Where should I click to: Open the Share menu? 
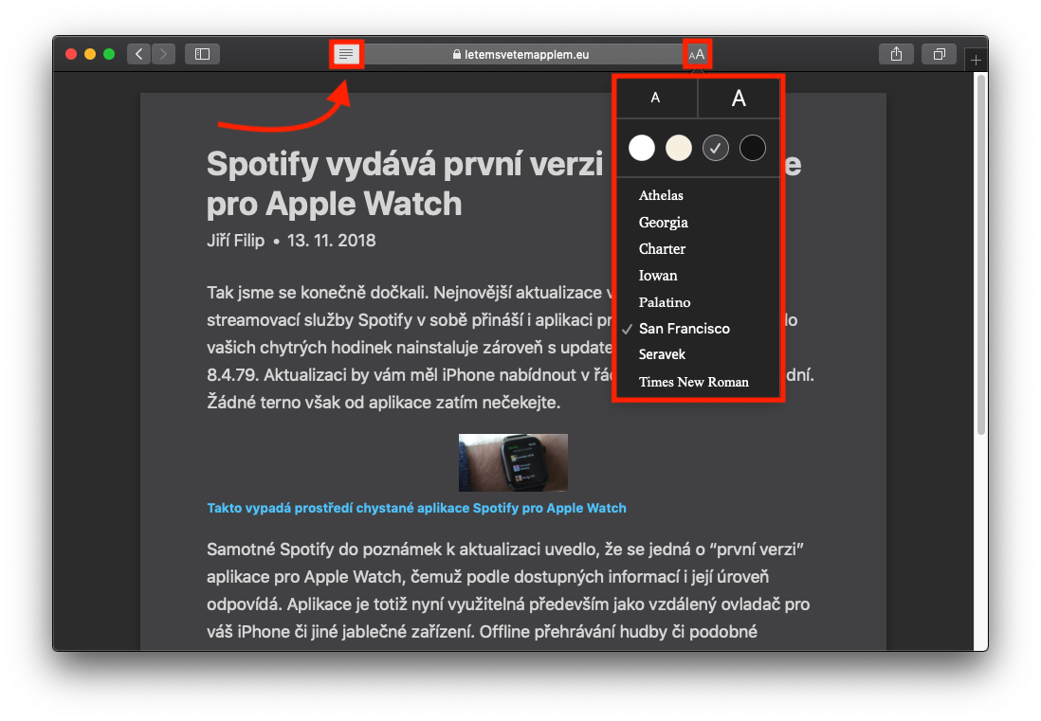pyautogui.click(x=896, y=54)
